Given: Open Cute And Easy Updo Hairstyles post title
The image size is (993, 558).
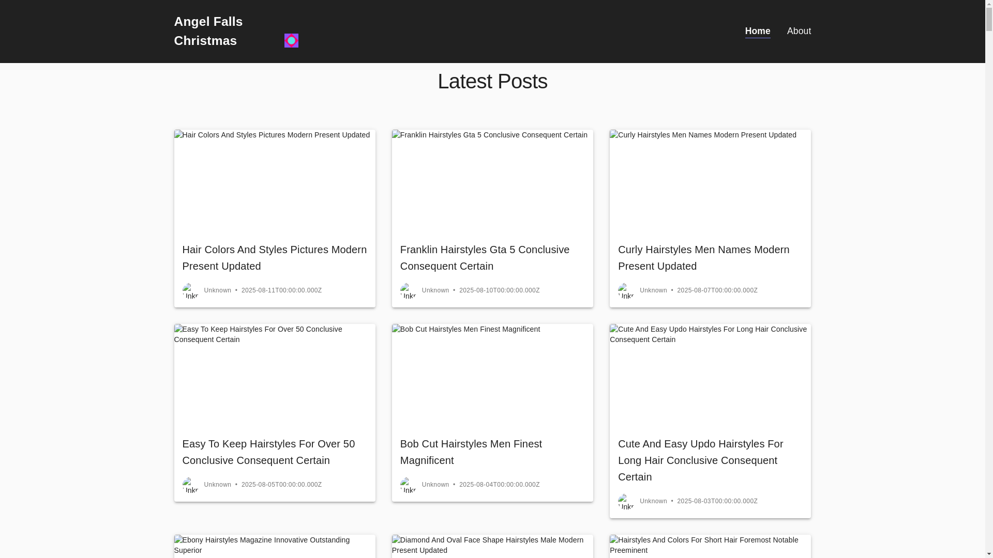Looking at the screenshot, I should pos(700,460).
